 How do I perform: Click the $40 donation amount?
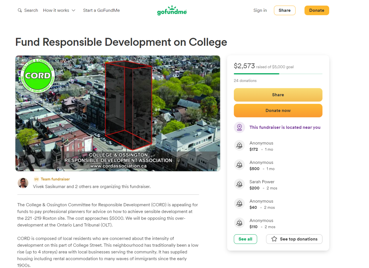(253, 207)
